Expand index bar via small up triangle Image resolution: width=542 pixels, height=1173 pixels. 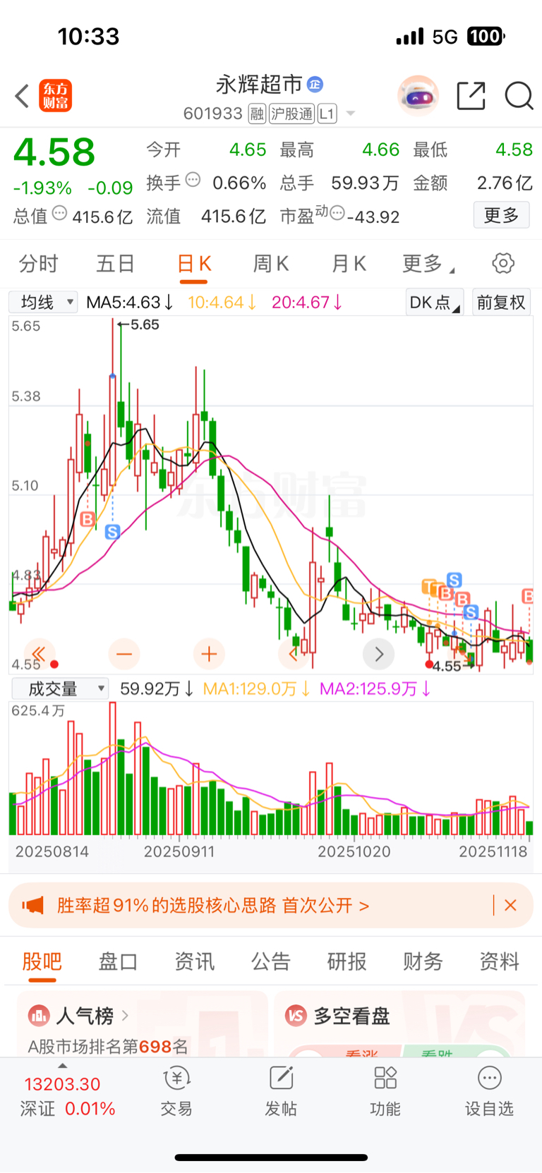coord(62,1066)
